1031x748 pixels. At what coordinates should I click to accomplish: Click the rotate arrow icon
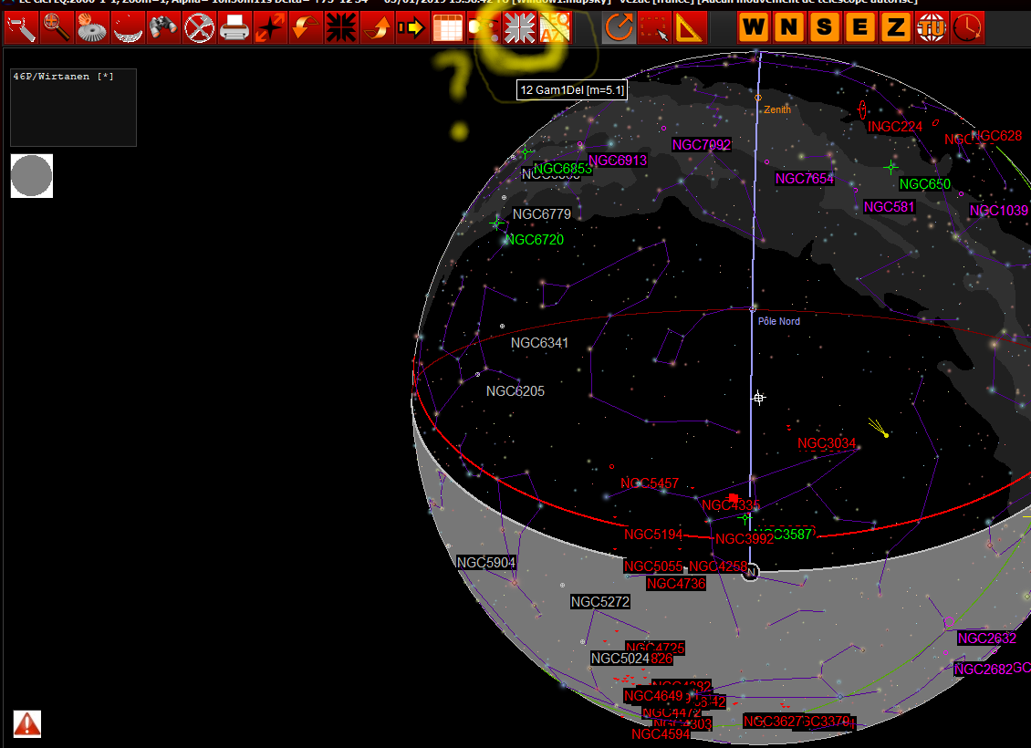tap(619, 28)
